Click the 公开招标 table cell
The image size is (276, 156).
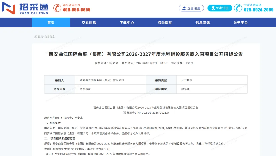(x=212, y=80)
